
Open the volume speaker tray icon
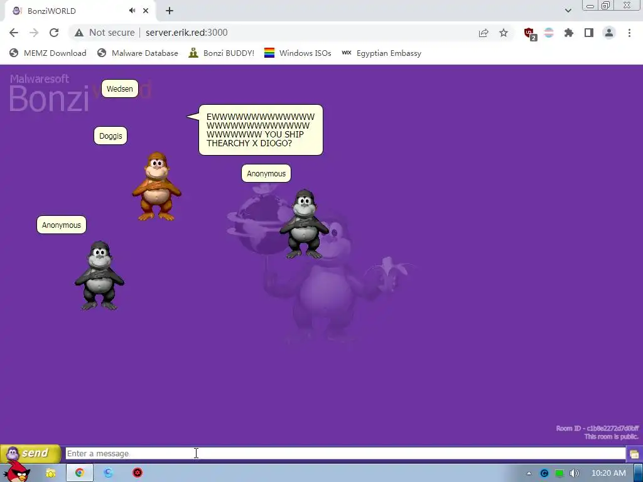click(574, 473)
